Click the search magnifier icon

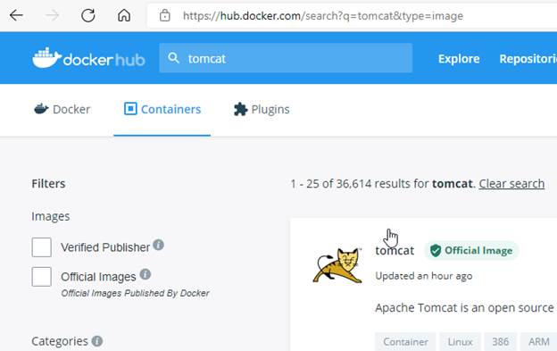(173, 58)
